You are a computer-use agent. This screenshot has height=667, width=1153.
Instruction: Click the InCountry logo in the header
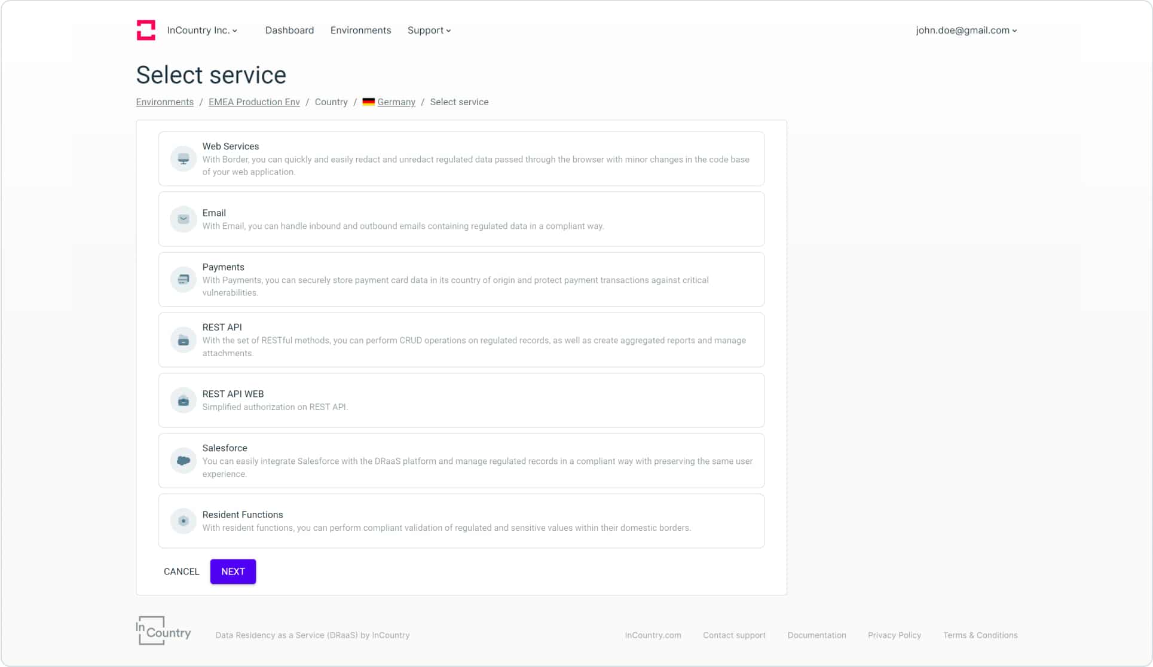click(x=145, y=30)
